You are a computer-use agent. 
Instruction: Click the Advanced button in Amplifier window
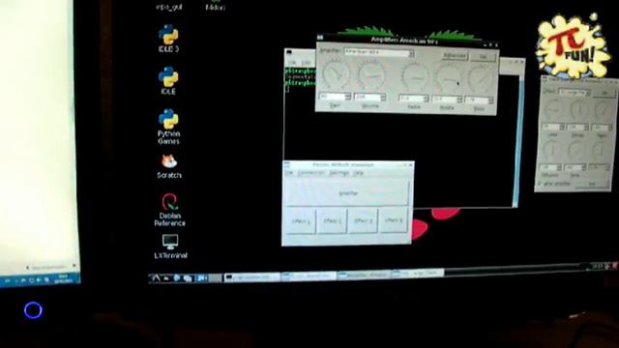[455, 56]
